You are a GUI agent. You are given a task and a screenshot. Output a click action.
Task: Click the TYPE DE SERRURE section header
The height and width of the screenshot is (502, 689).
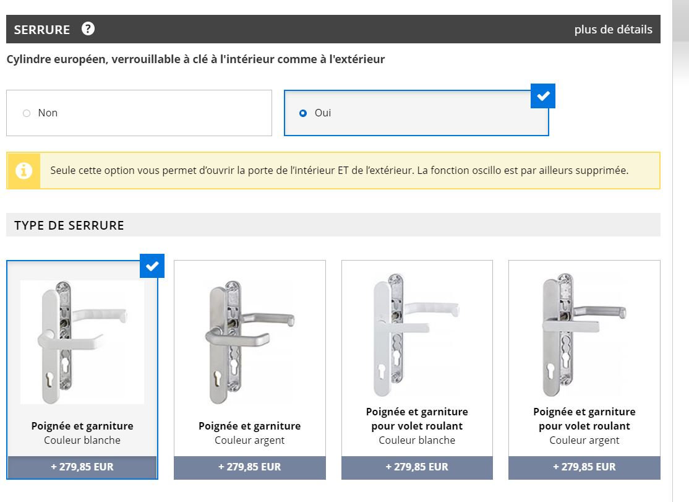pyautogui.click(x=69, y=225)
